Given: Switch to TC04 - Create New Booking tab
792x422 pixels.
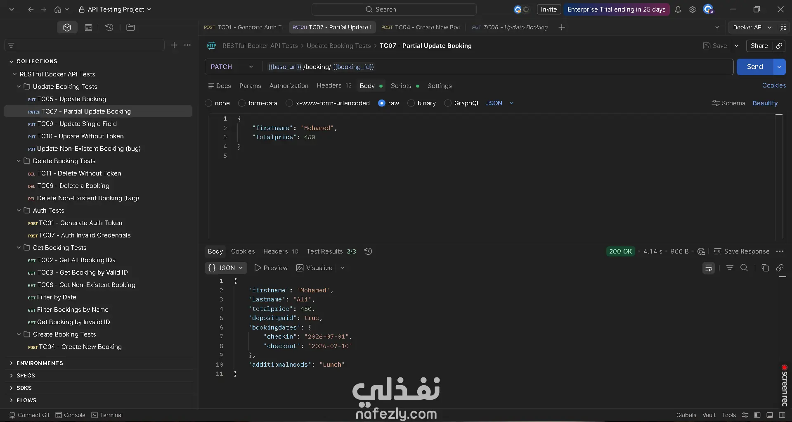Looking at the screenshot, I should (420, 27).
